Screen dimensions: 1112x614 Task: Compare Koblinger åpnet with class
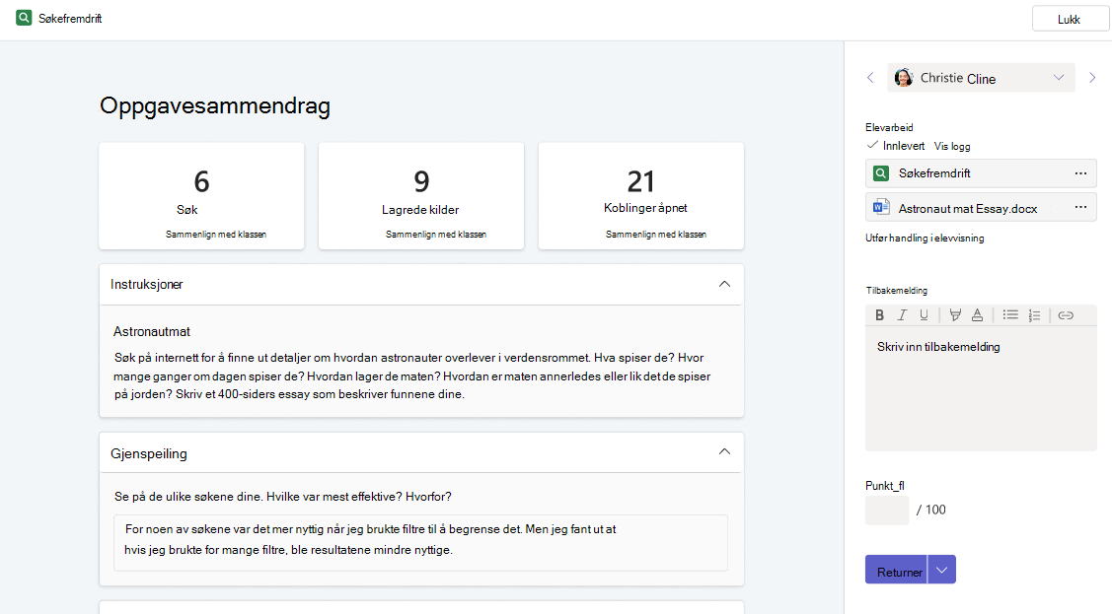pos(655,235)
